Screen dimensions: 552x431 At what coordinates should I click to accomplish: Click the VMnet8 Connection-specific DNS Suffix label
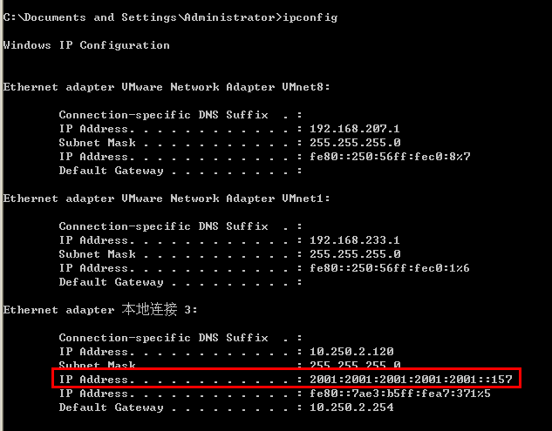click(x=163, y=115)
